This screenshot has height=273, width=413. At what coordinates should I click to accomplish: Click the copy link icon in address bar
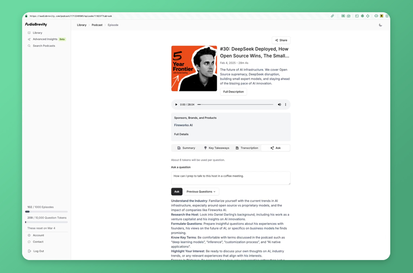point(332,16)
